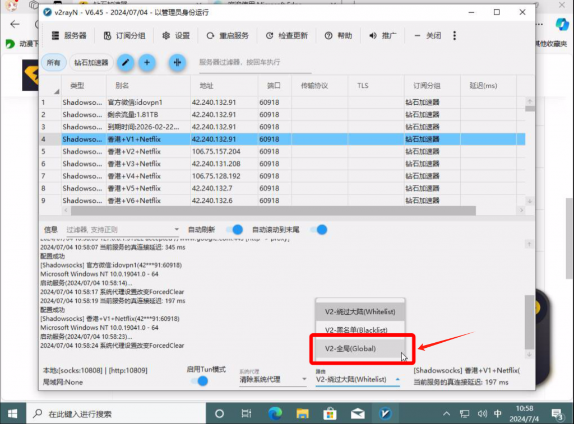
Task: Open the Windows Start menu
Action: (13, 414)
